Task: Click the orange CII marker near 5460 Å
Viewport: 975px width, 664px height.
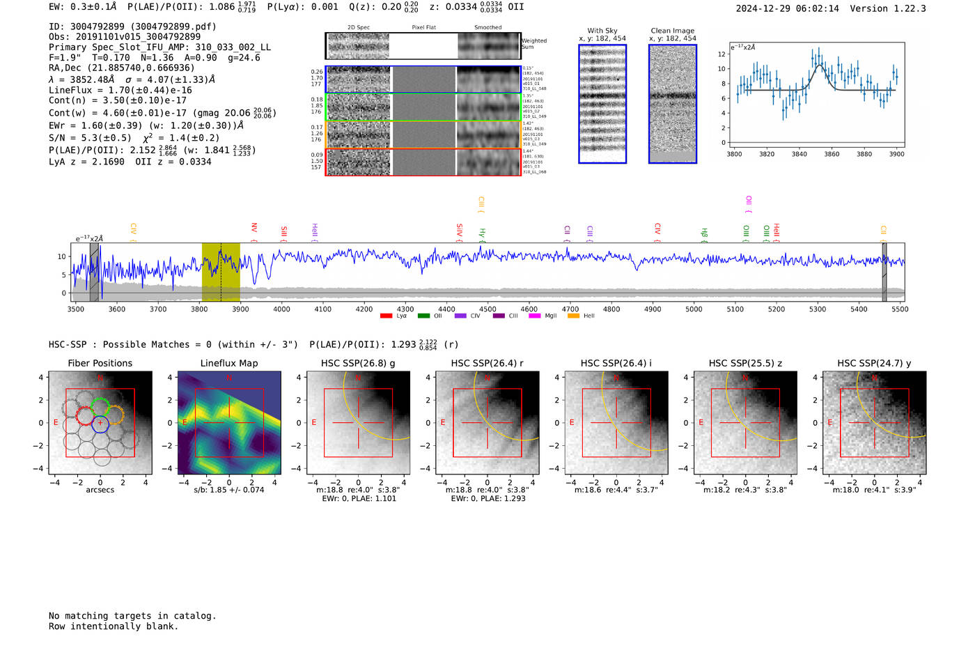Action: click(x=884, y=233)
